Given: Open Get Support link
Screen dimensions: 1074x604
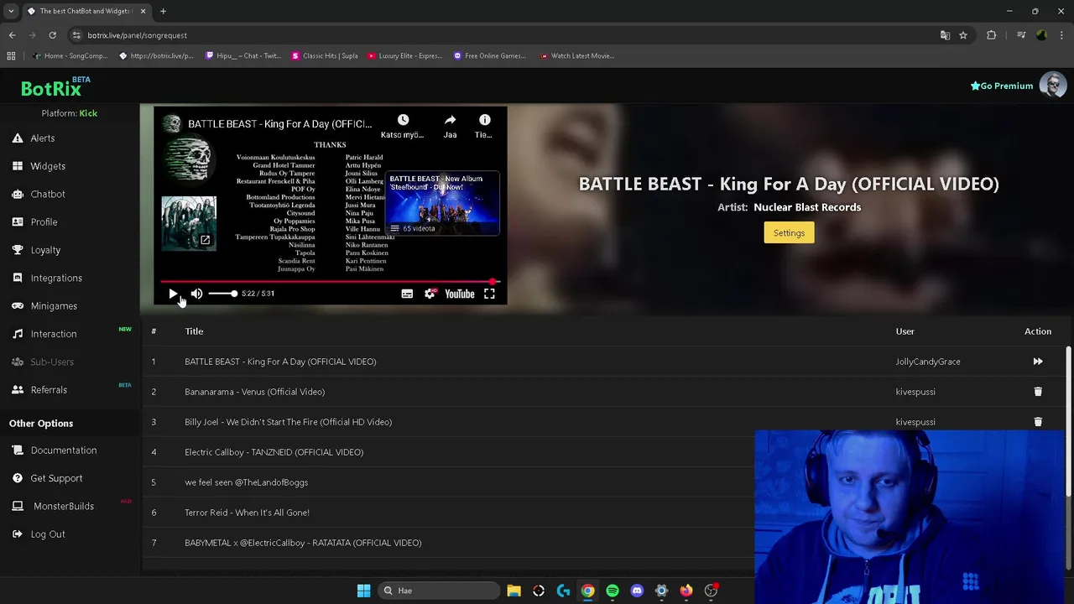Looking at the screenshot, I should point(56,478).
